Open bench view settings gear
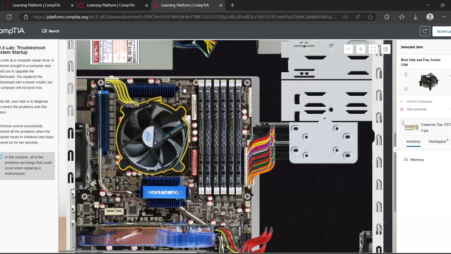 (386, 49)
